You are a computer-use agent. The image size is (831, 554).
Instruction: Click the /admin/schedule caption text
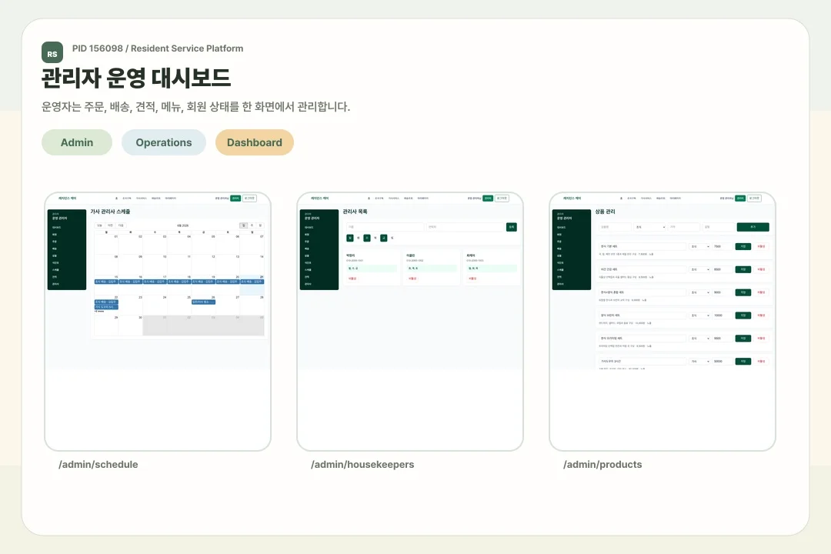click(98, 465)
